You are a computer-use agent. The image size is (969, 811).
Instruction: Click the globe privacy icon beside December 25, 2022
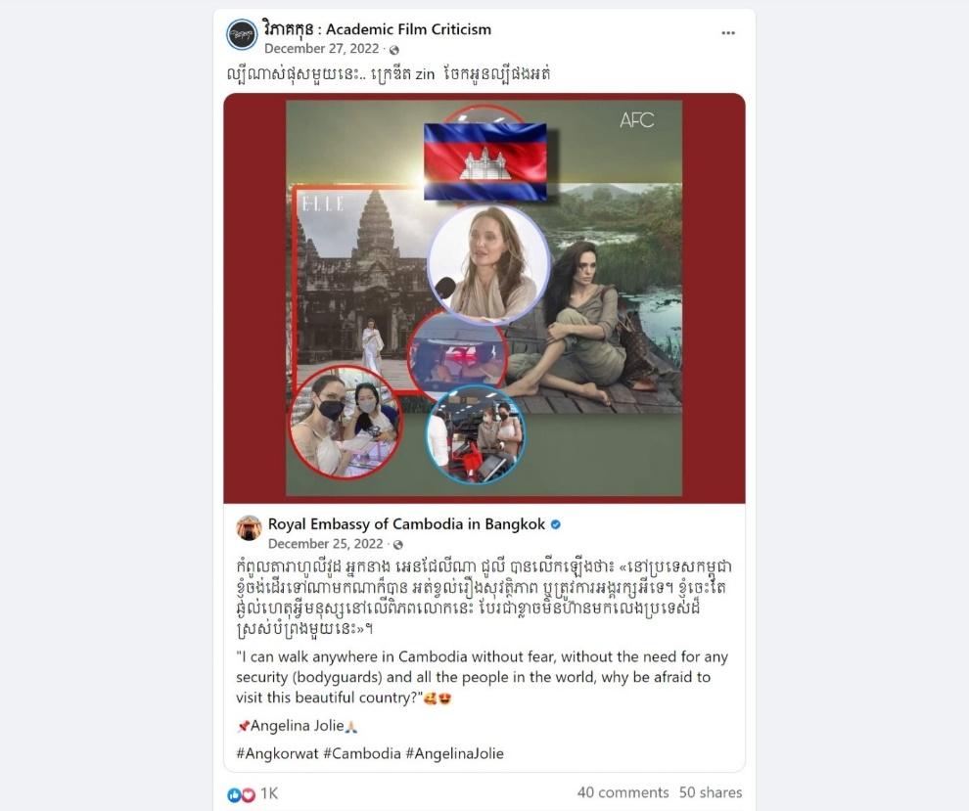tap(398, 545)
